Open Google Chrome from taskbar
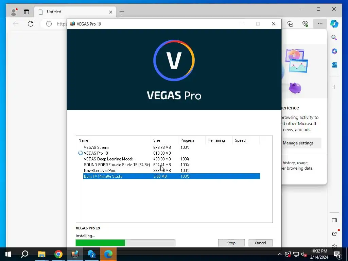Screen dimensions: 348x261 point(58,254)
